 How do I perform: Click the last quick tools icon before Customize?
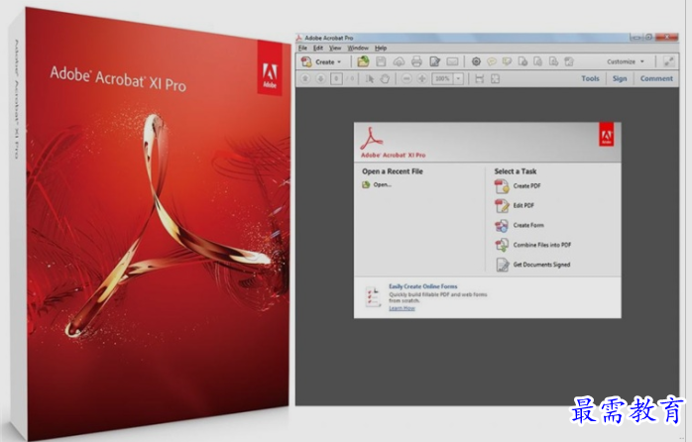pos(569,61)
